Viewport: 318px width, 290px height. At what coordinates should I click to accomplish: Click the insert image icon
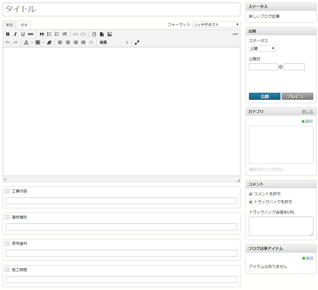click(110, 34)
